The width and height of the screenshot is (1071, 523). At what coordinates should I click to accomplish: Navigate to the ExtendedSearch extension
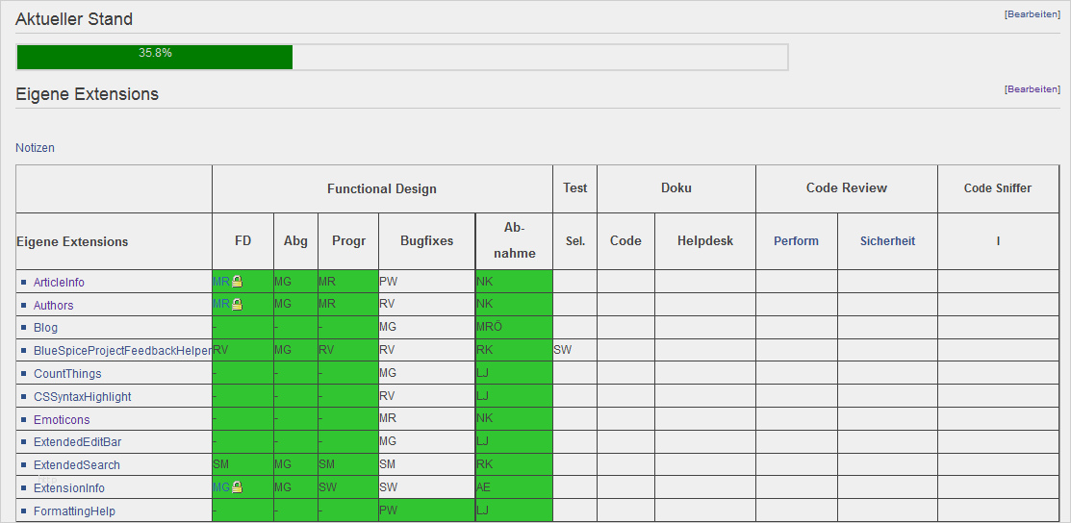pyautogui.click(x=77, y=465)
